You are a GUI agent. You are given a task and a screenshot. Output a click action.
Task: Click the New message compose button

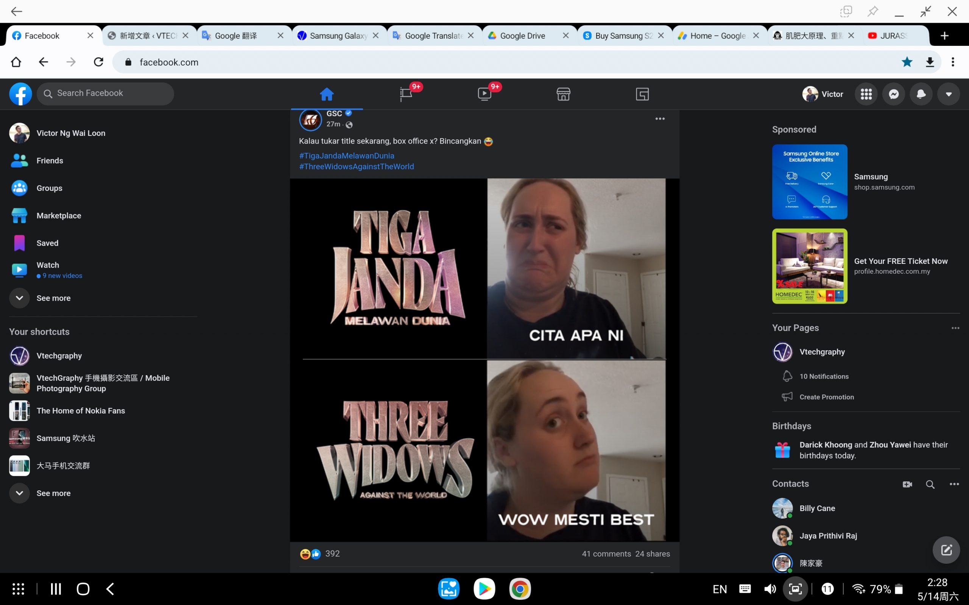(946, 550)
